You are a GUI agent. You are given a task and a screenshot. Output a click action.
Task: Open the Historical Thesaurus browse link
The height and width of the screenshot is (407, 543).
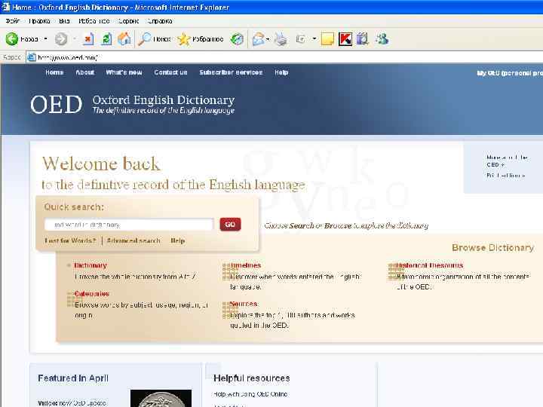430,265
